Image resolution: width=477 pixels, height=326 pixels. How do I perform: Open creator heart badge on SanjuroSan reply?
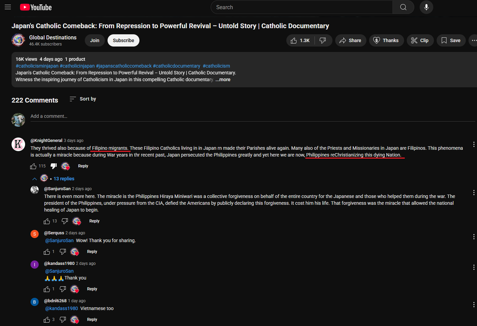pyautogui.click(x=77, y=221)
